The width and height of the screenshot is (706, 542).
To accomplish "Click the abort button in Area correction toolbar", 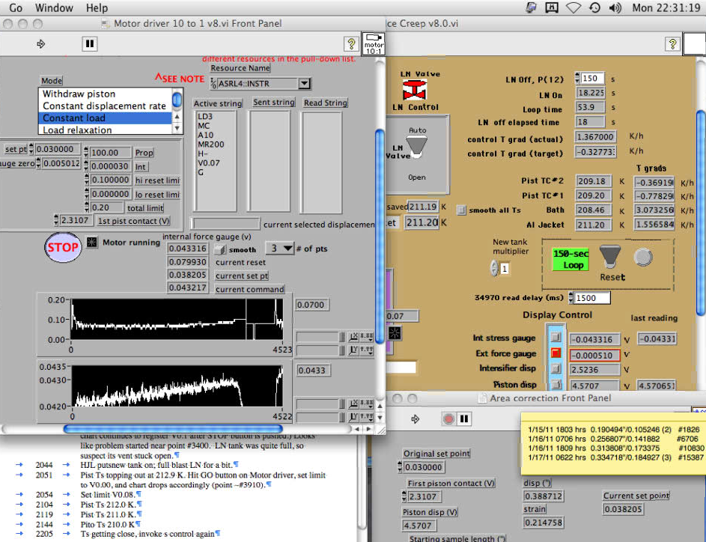I will pos(448,418).
